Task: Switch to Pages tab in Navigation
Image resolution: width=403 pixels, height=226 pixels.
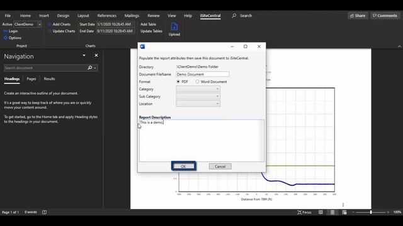Action: coord(31,79)
